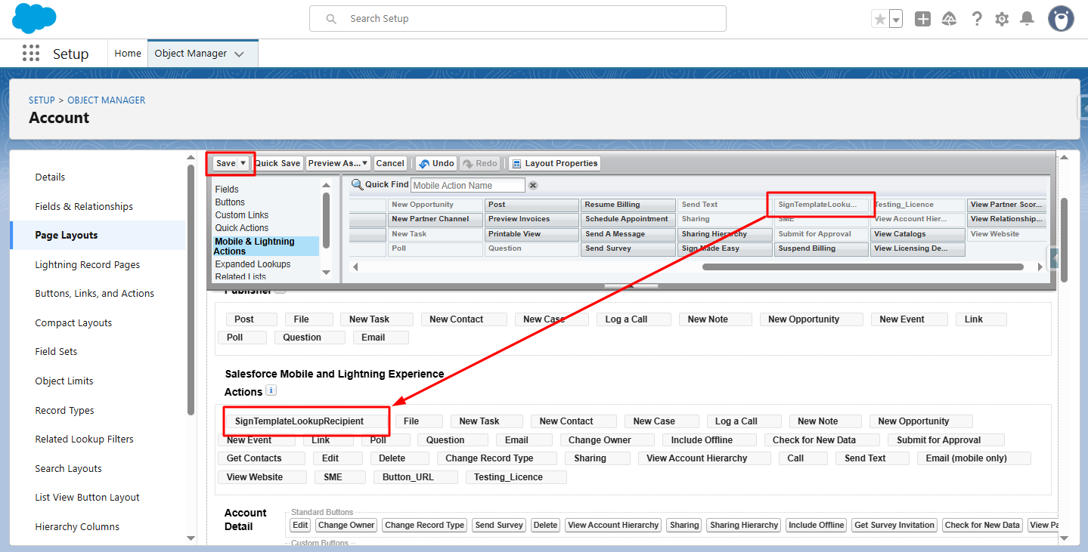This screenshot has width=1088, height=552.
Task: Open the Preview As dropdown
Action: pyautogui.click(x=338, y=163)
